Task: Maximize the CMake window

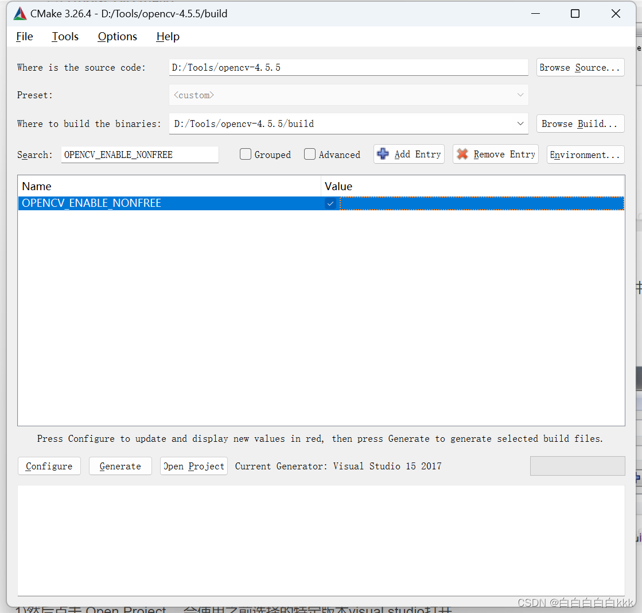Action: (x=575, y=14)
